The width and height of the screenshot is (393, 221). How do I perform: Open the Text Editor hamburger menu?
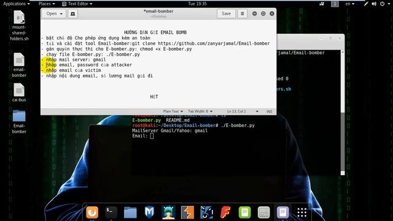[x=242, y=14]
